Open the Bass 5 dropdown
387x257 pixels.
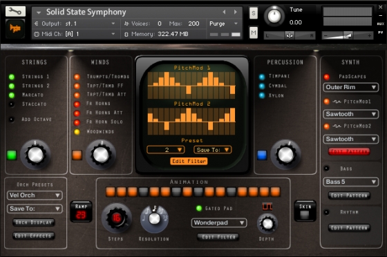[x=351, y=182]
